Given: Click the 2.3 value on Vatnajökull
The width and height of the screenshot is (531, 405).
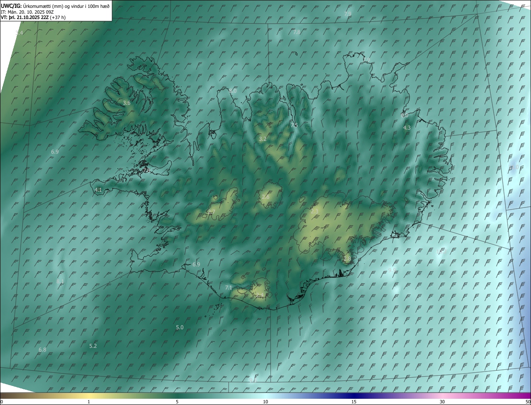Looking at the screenshot, I should point(315,212).
